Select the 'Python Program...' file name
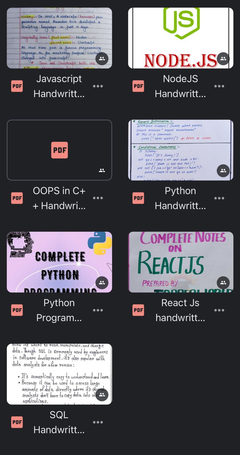 pos(59,311)
